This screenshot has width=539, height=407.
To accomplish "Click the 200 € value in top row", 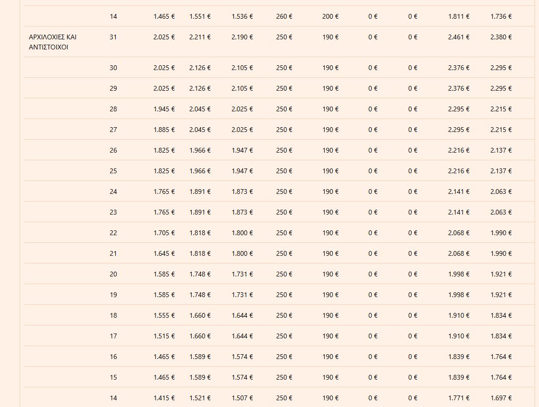I will (x=330, y=16).
